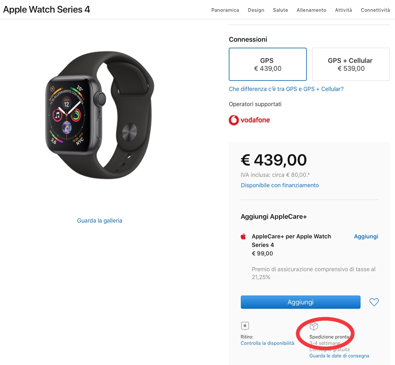Click the shipping box icon
Image resolution: width=395 pixels, height=365 pixels.
[x=314, y=326]
